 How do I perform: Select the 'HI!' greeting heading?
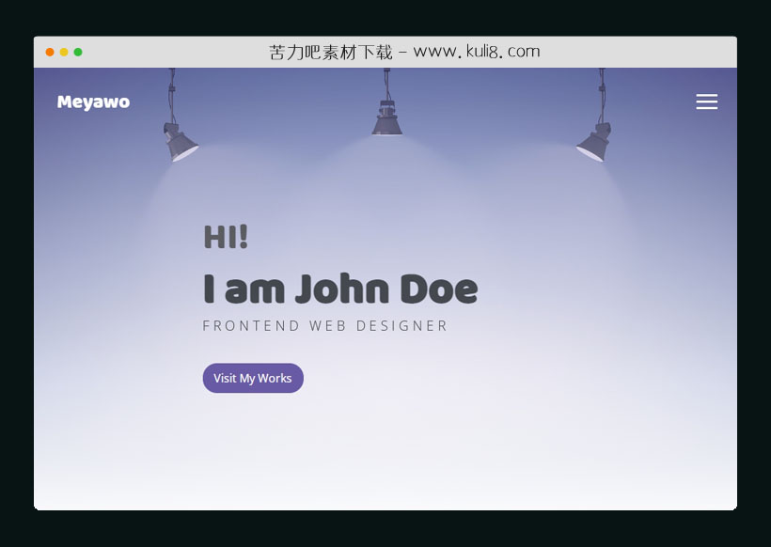pos(226,237)
